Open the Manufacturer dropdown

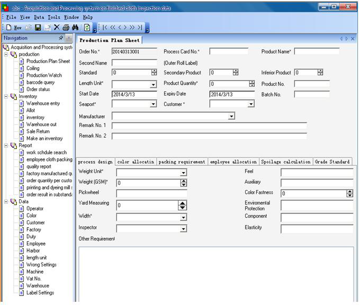point(231,116)
